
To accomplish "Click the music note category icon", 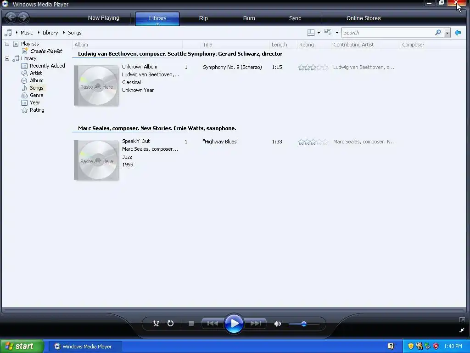I will click(8, 33).
